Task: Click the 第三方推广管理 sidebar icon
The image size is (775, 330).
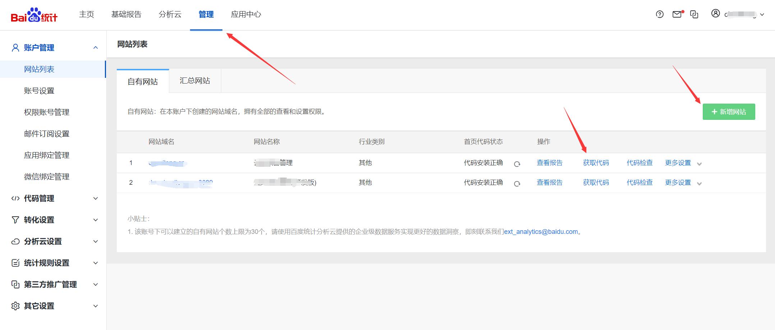Action: (15, 284)
